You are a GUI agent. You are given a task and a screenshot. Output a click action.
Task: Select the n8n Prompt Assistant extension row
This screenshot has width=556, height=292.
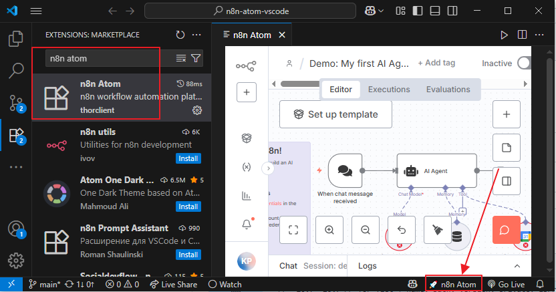click(x=122, y=242)
